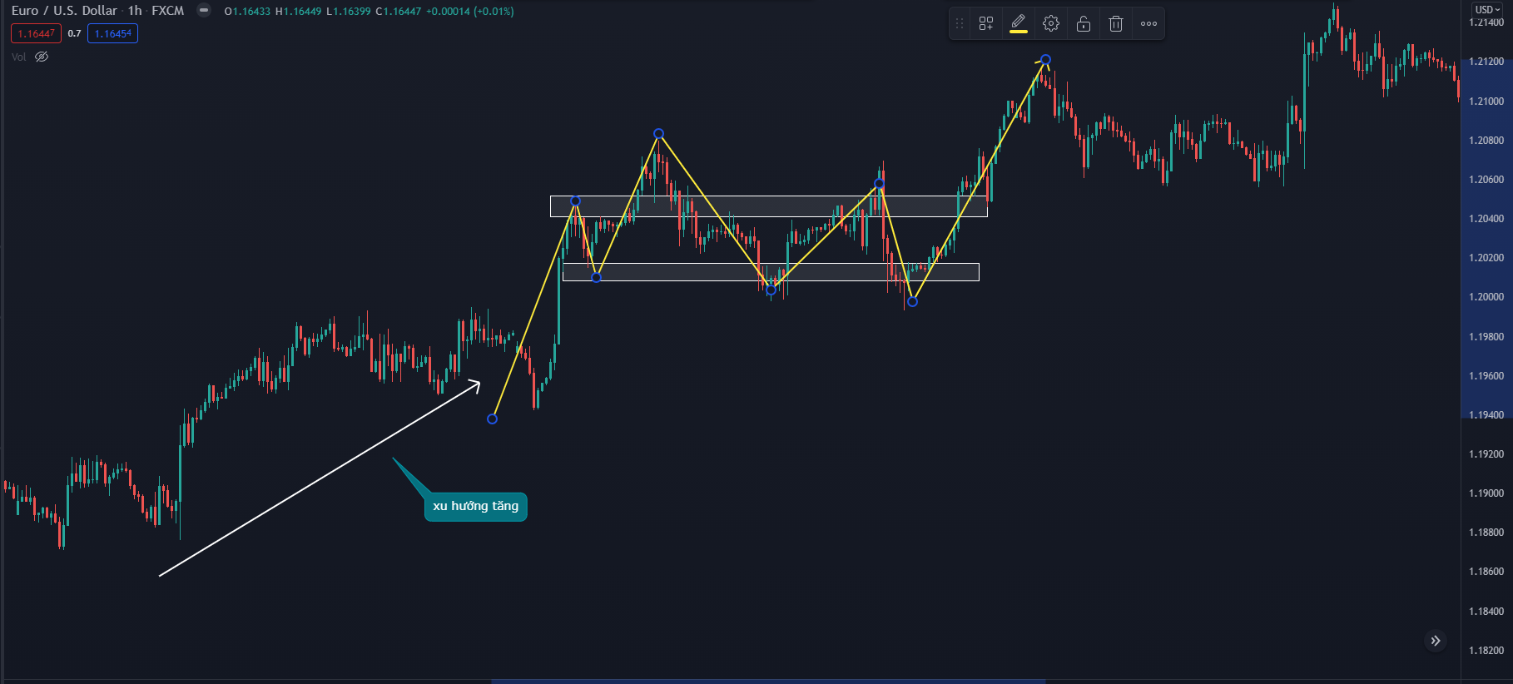1513x684 pixels.
Task: Open the USD currency dropdown
Action: tap(1487, 10)
